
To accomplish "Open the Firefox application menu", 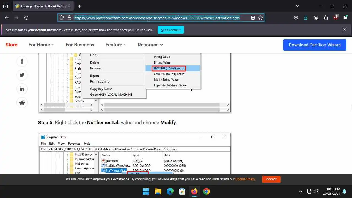I will (x=345, y=18).
